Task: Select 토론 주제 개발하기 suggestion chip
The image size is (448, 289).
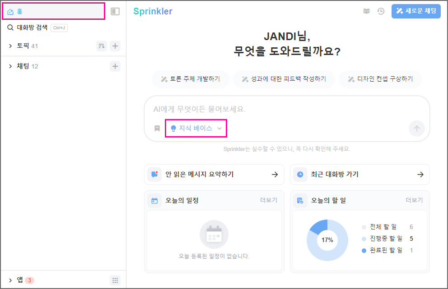Action: [191, 79]
